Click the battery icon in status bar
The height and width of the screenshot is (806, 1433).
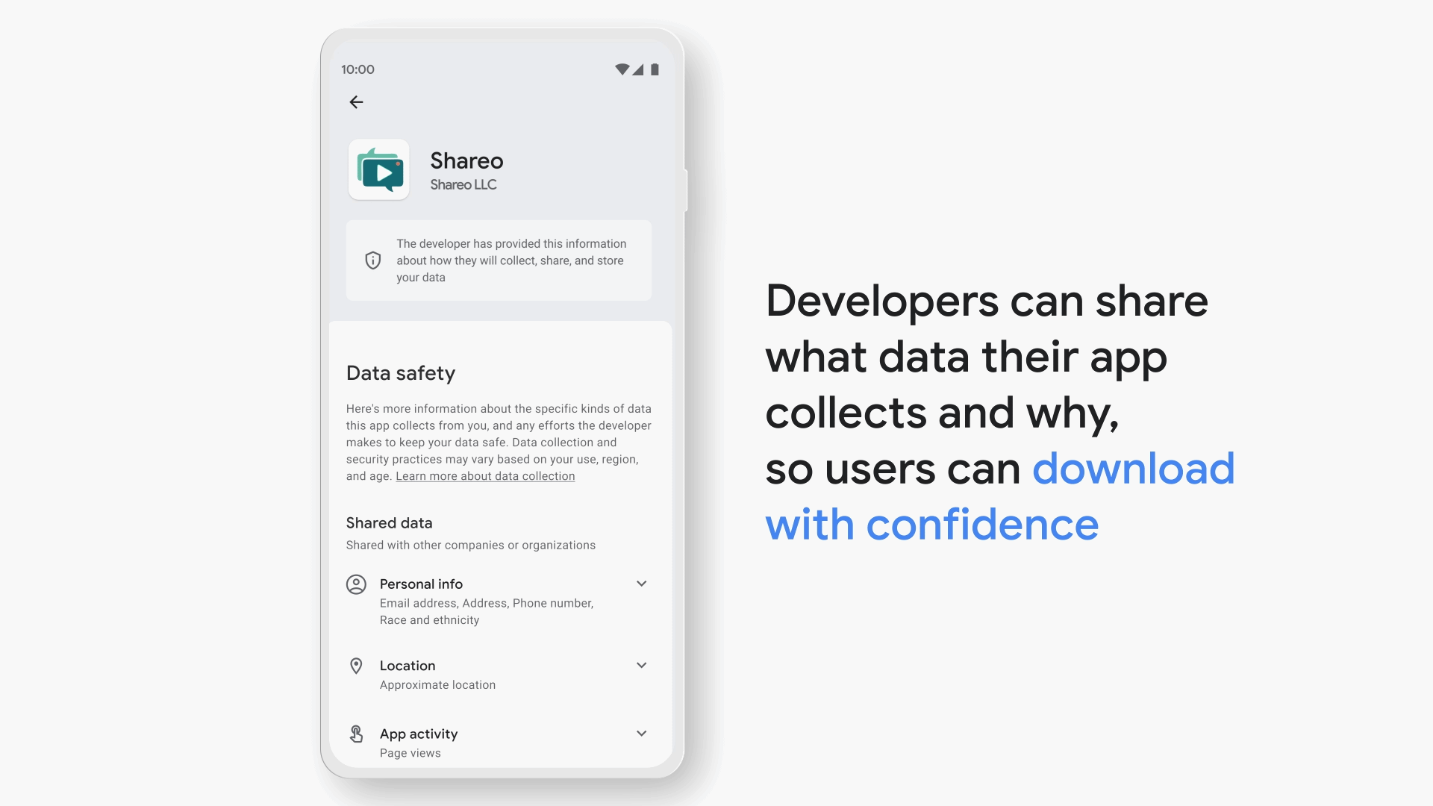pos(655,69)
